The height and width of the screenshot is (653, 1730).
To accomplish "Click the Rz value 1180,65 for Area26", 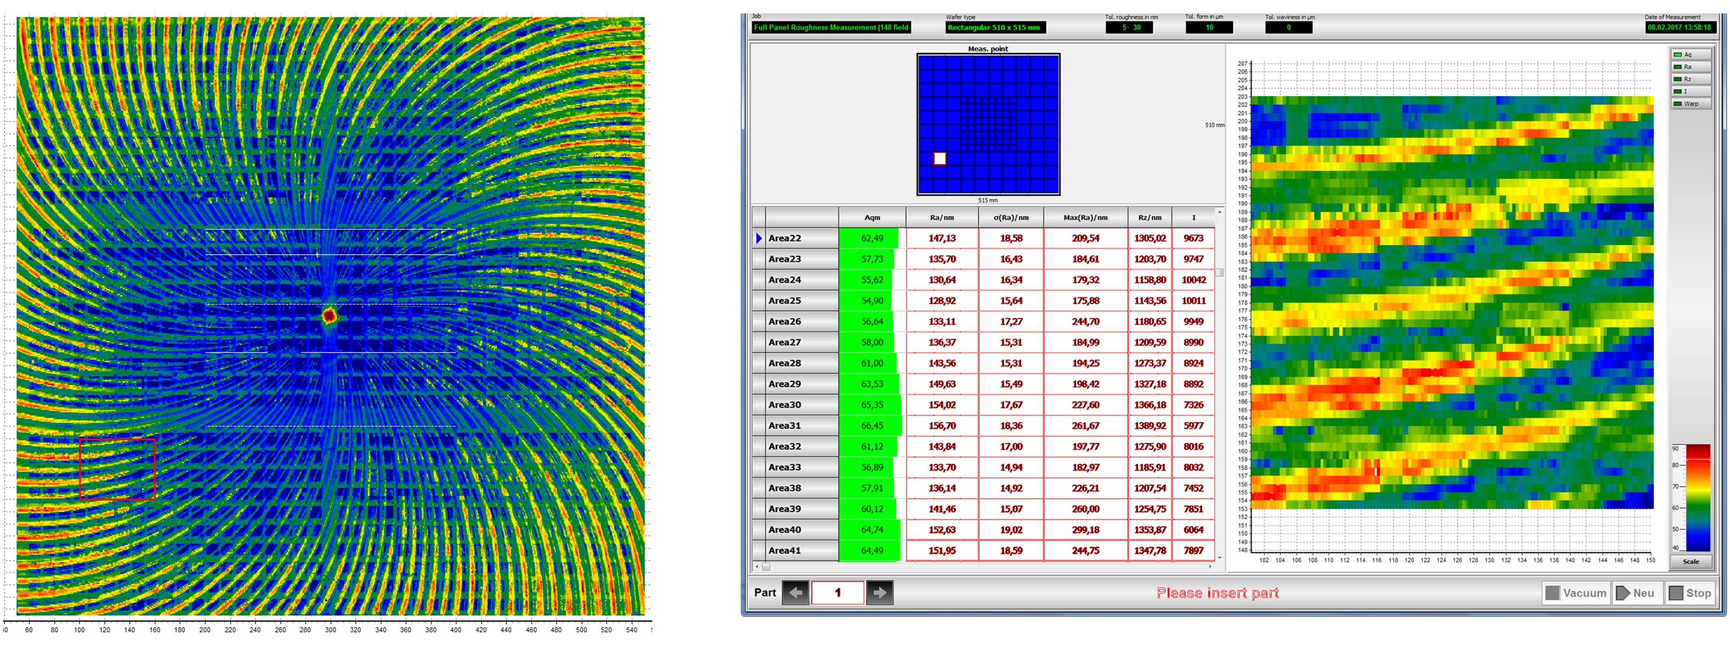I will [1150, 322].
